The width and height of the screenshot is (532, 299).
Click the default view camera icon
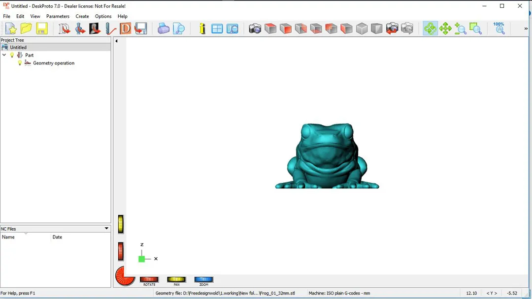click(255, 29)
